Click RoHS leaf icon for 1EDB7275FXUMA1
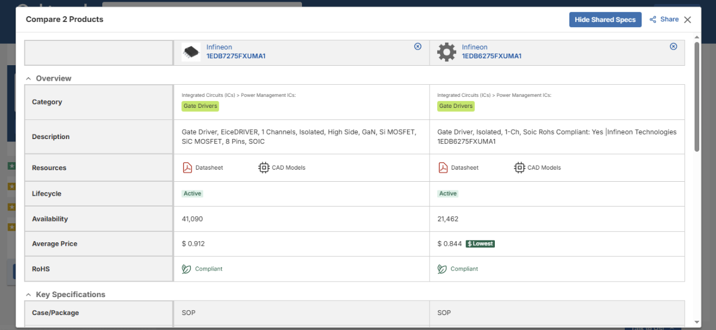 click(x=187, y=269)
